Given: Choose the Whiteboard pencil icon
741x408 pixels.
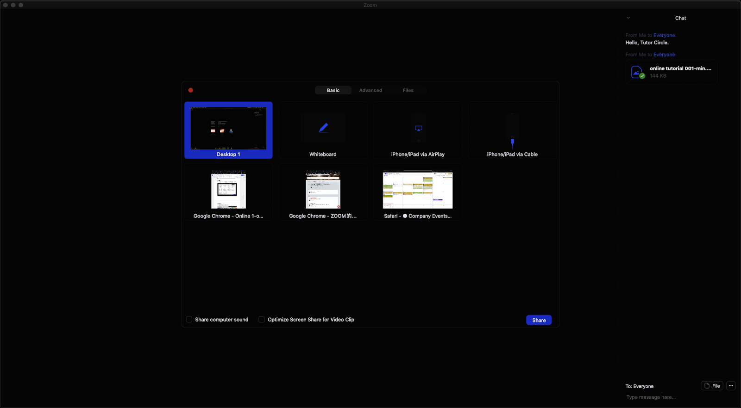Looking at the screenshot, I should tap(323, 128).
